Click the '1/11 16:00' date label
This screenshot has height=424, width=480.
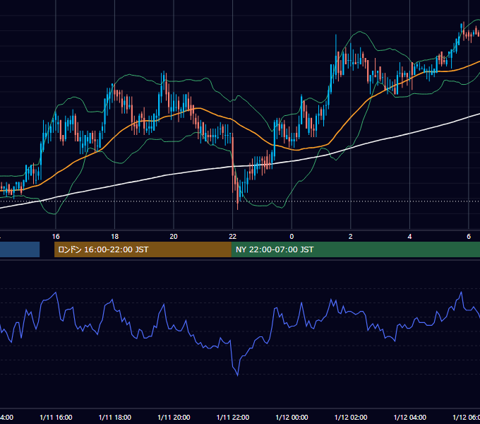pos(56,418)
